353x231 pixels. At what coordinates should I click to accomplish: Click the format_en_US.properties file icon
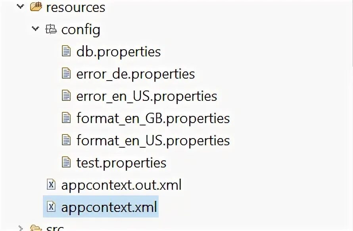[66, 140]
